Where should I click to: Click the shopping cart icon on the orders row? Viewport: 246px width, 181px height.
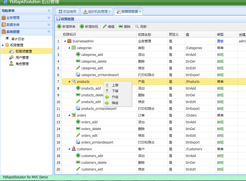[x=74, y=115]
